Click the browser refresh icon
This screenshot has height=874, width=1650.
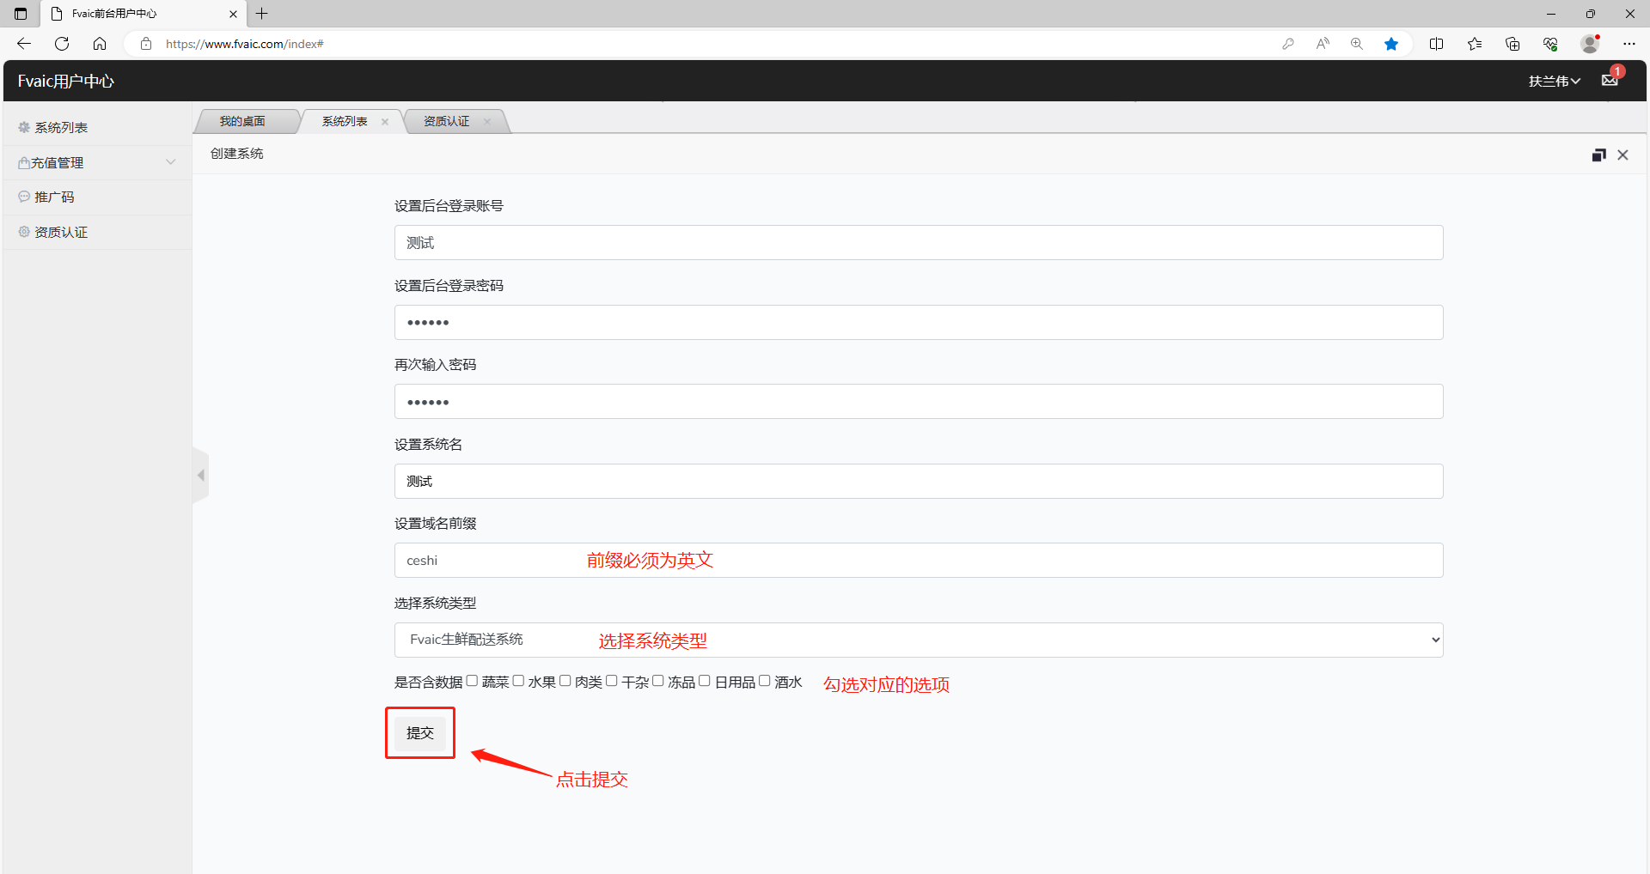[x=62, y=44]
